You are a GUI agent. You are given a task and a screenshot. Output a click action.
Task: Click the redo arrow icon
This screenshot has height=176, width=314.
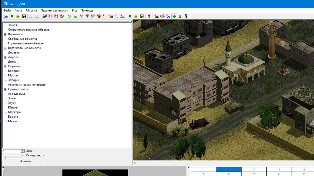(x=37, y=16)
